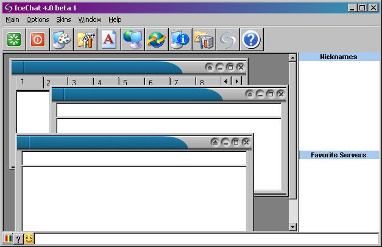Close the back tabbed window
The height and width of the screenshot is (247, 382).
point(241,67)
